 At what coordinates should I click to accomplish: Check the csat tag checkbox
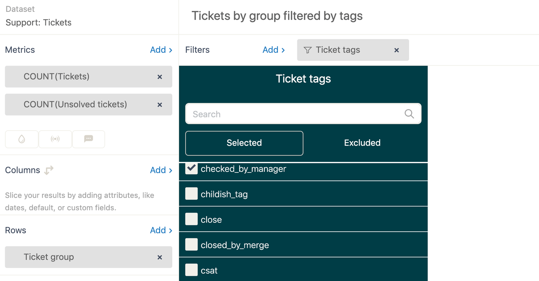coord(192,270)
